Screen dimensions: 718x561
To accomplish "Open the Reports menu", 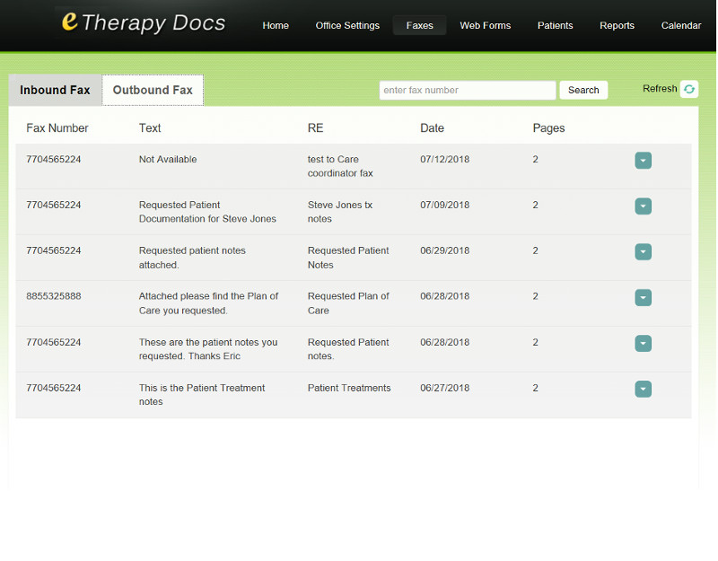I will click(x=617, y=25).
